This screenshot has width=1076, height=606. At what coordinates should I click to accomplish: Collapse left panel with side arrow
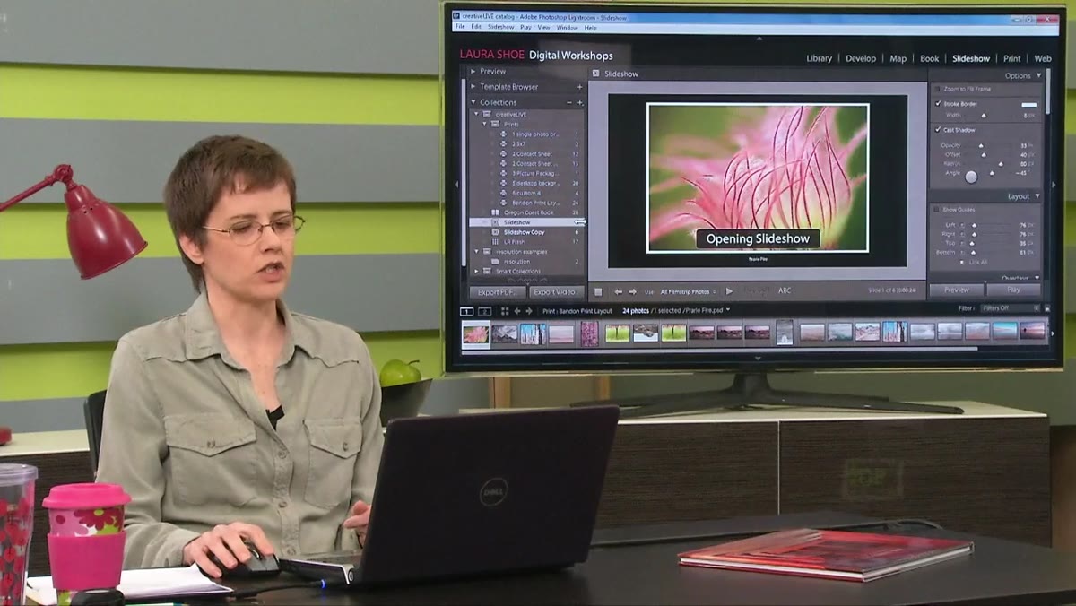click(456, 184)
